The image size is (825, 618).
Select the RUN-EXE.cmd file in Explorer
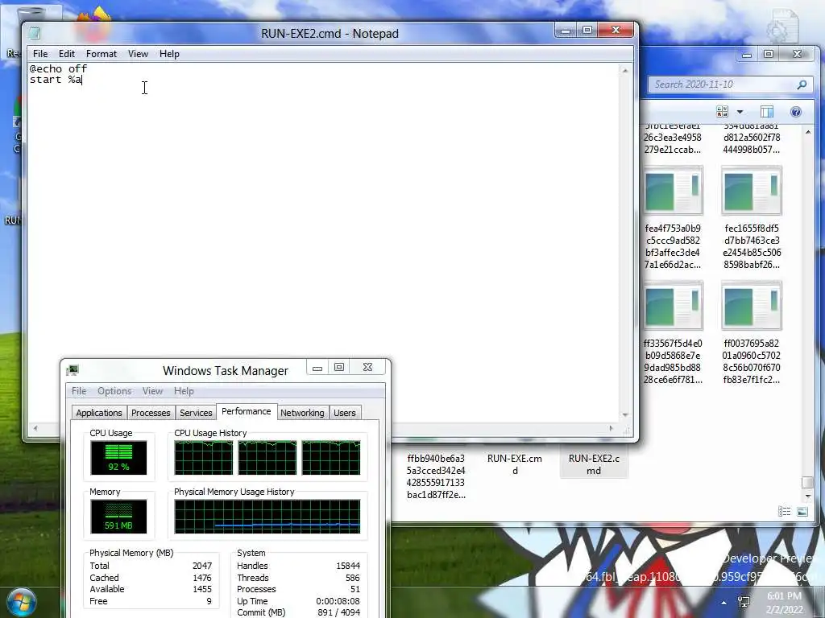click(515, 464)
